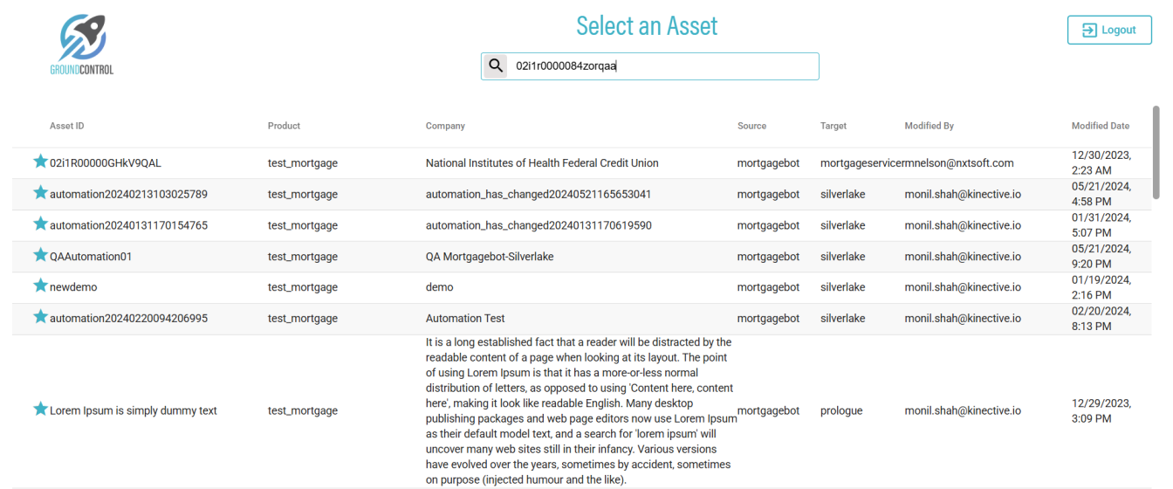This screenshot has width=1173, height=489.
Task: Click inside the asset search field
Action: [663, 66]
